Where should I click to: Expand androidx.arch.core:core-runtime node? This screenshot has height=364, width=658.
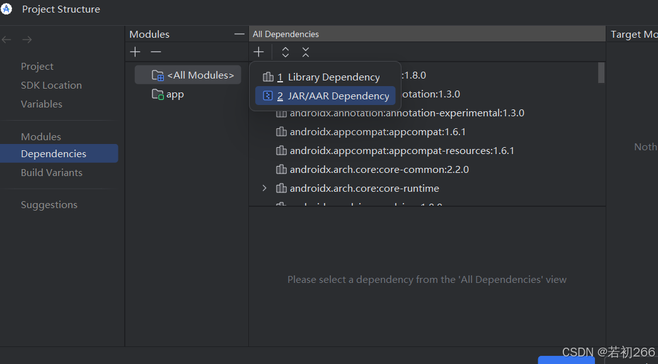[264, 188]
